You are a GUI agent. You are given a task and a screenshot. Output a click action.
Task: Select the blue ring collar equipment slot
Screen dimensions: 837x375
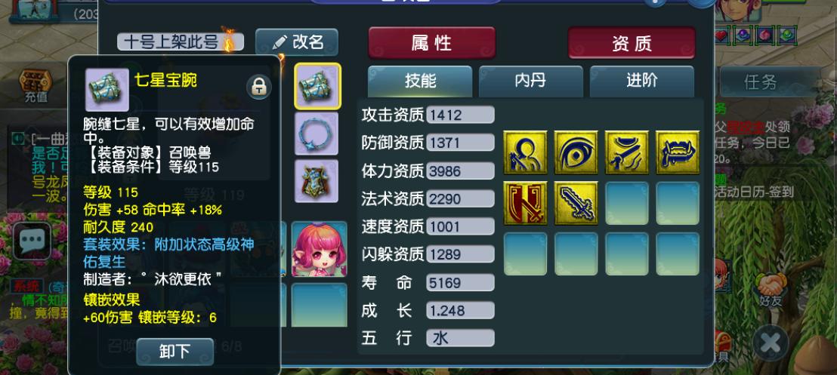pyautogui.click(x=317, y=134)
